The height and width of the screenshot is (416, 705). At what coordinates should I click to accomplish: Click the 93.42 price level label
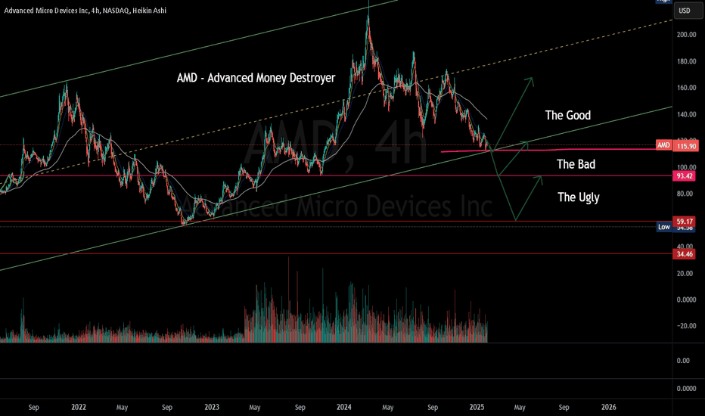(685, 175)
